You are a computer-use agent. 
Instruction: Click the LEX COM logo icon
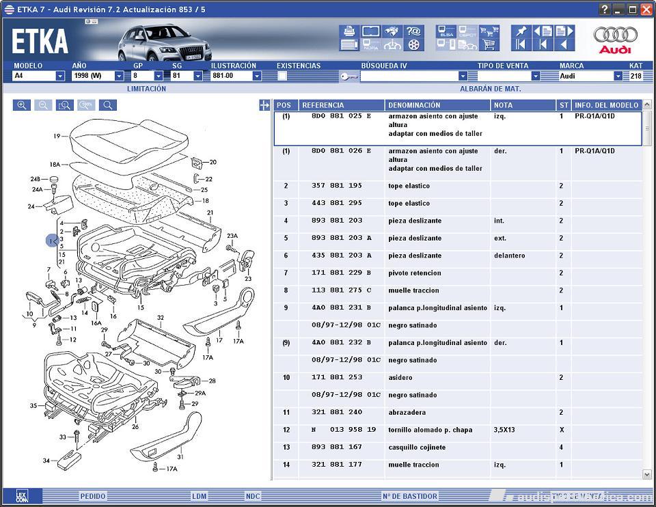[22, 496]
